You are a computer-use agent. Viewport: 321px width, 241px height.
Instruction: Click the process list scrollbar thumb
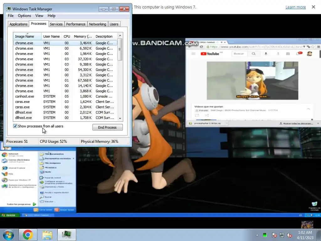[120, 49]
